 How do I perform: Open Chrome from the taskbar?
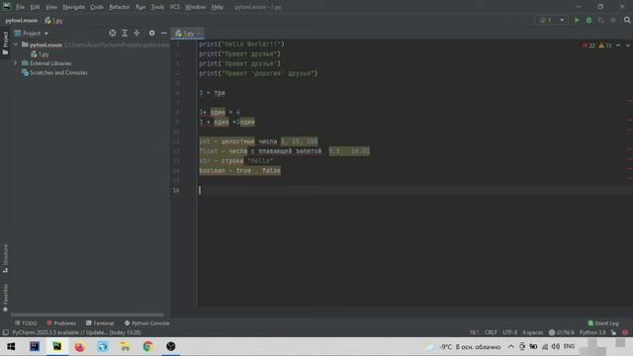point(147,346)
